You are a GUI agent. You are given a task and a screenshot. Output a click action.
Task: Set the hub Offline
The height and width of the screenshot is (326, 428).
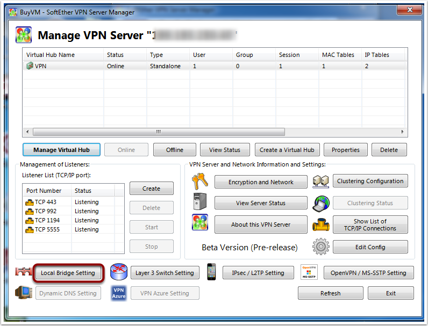tap(175, 150)
